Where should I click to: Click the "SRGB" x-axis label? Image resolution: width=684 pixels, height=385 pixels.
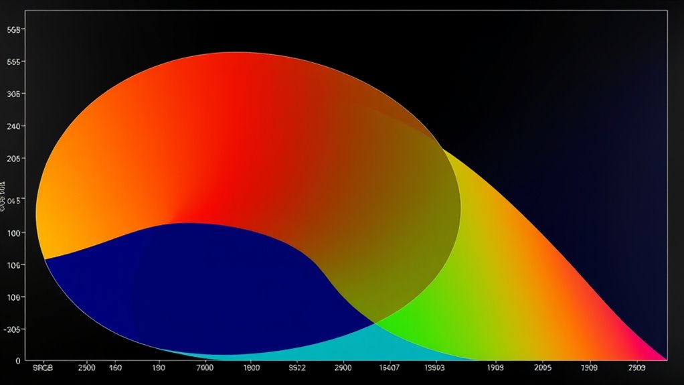tap(43, 368)
